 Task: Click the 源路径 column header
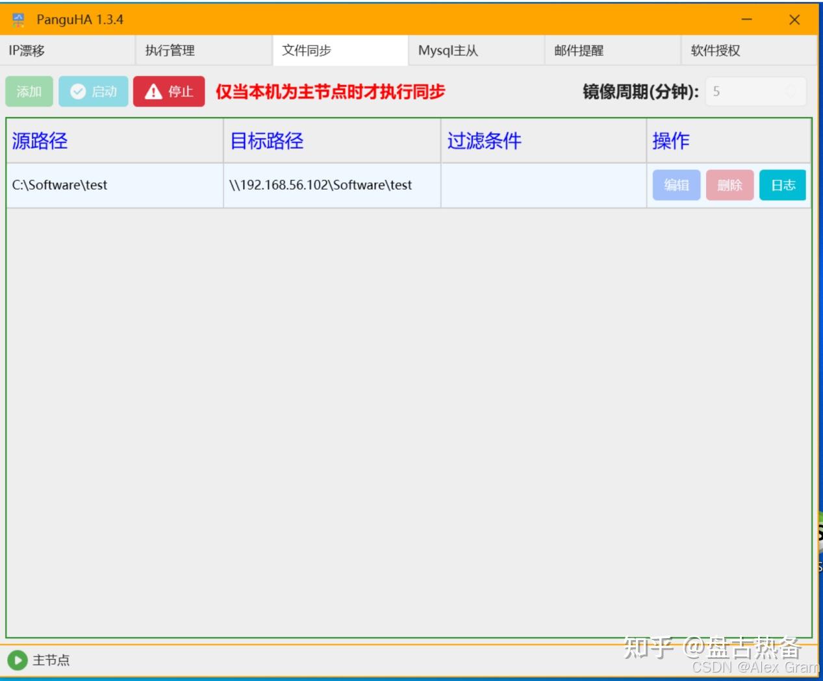[114, 141]
